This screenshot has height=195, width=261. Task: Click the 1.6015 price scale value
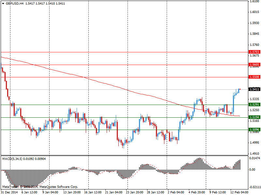point(254,12)
